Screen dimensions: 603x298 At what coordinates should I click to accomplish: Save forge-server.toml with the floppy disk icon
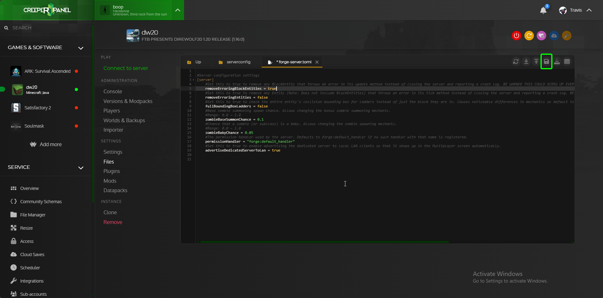(x=546, y=61)
